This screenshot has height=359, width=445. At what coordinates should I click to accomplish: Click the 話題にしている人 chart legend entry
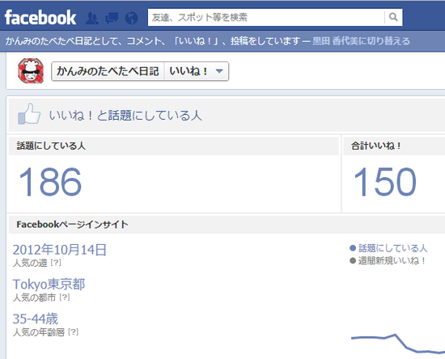click(x=388, y=248)
